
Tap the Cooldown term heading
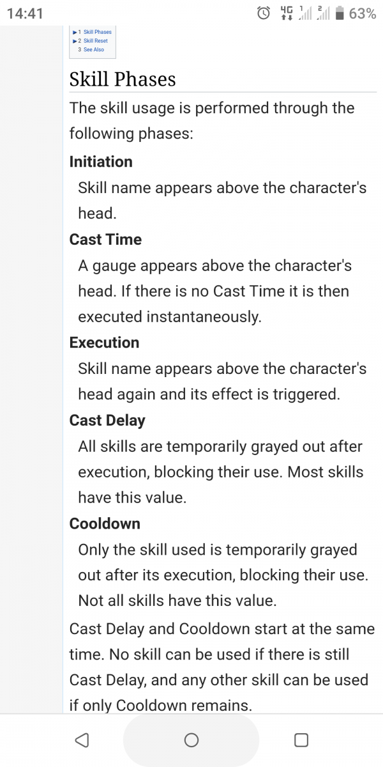point(105,523)
